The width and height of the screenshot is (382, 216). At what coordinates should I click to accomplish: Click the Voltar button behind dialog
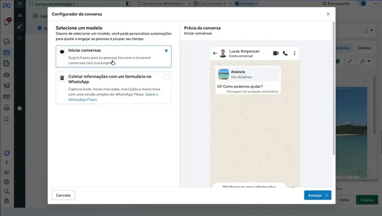coord(344,200)
